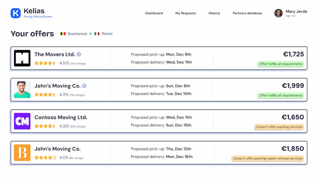
Task: Open the History menu item
Action: [214, 13]
